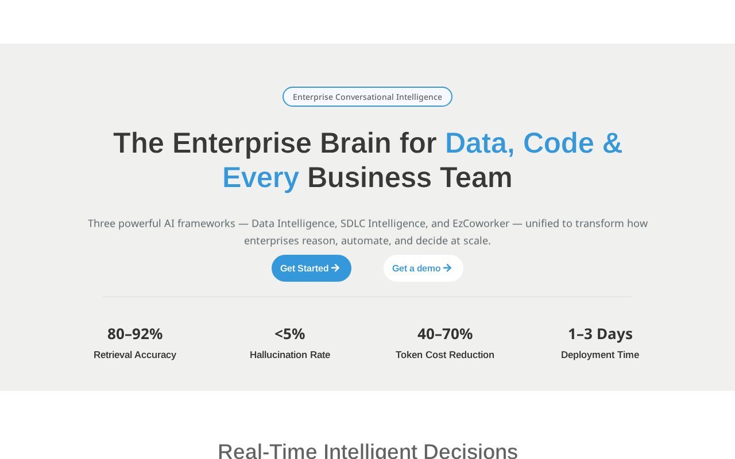This screenshot has height=459, width=735.
Task: Click the 'Business Team' headline text
Action: (x=410, y=177)
